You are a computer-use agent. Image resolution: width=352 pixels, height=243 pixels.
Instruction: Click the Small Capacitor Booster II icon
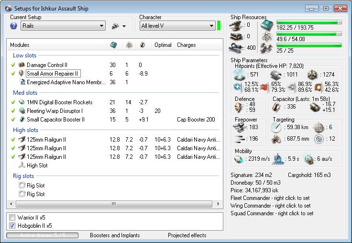coord(21,120)
